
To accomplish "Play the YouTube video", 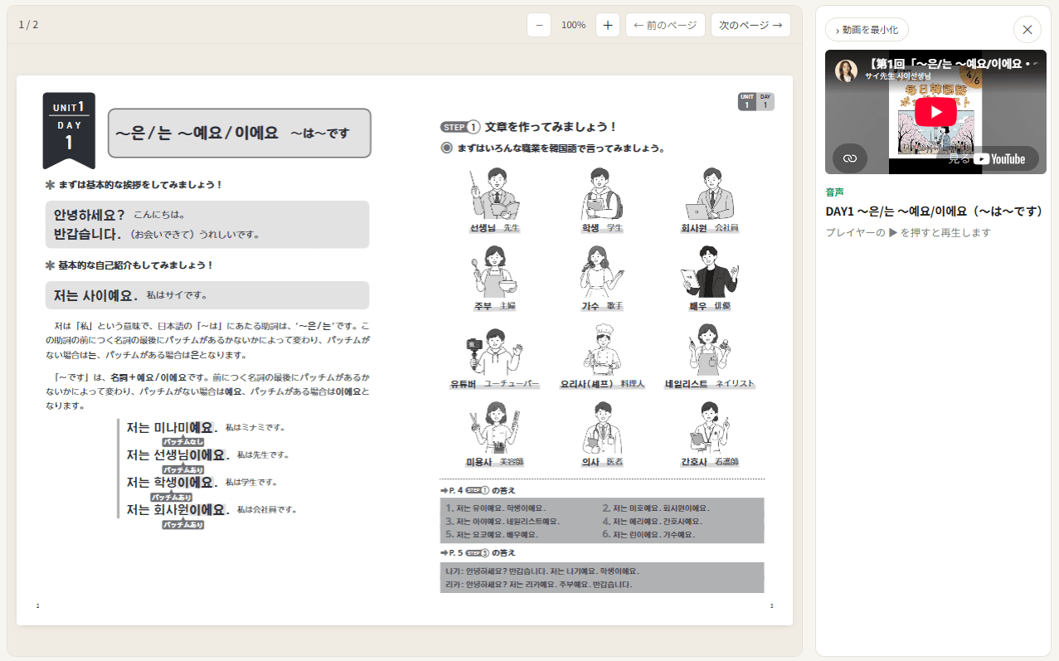I will 935,112.
